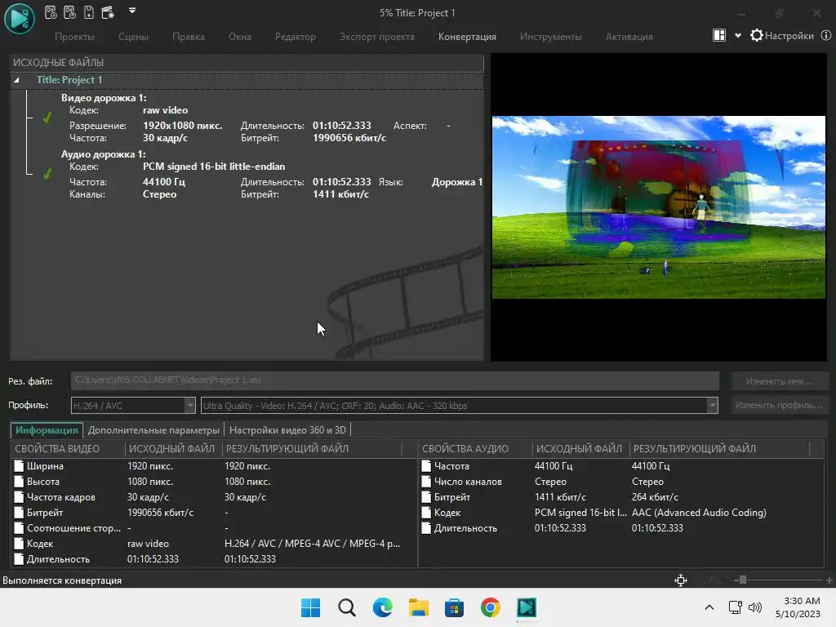Click the Search icon on the taskbar
The height and width of the screenshot is (627, 836).
pos(346,607)
